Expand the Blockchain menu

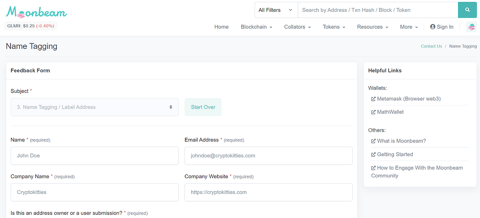[256, 27]
